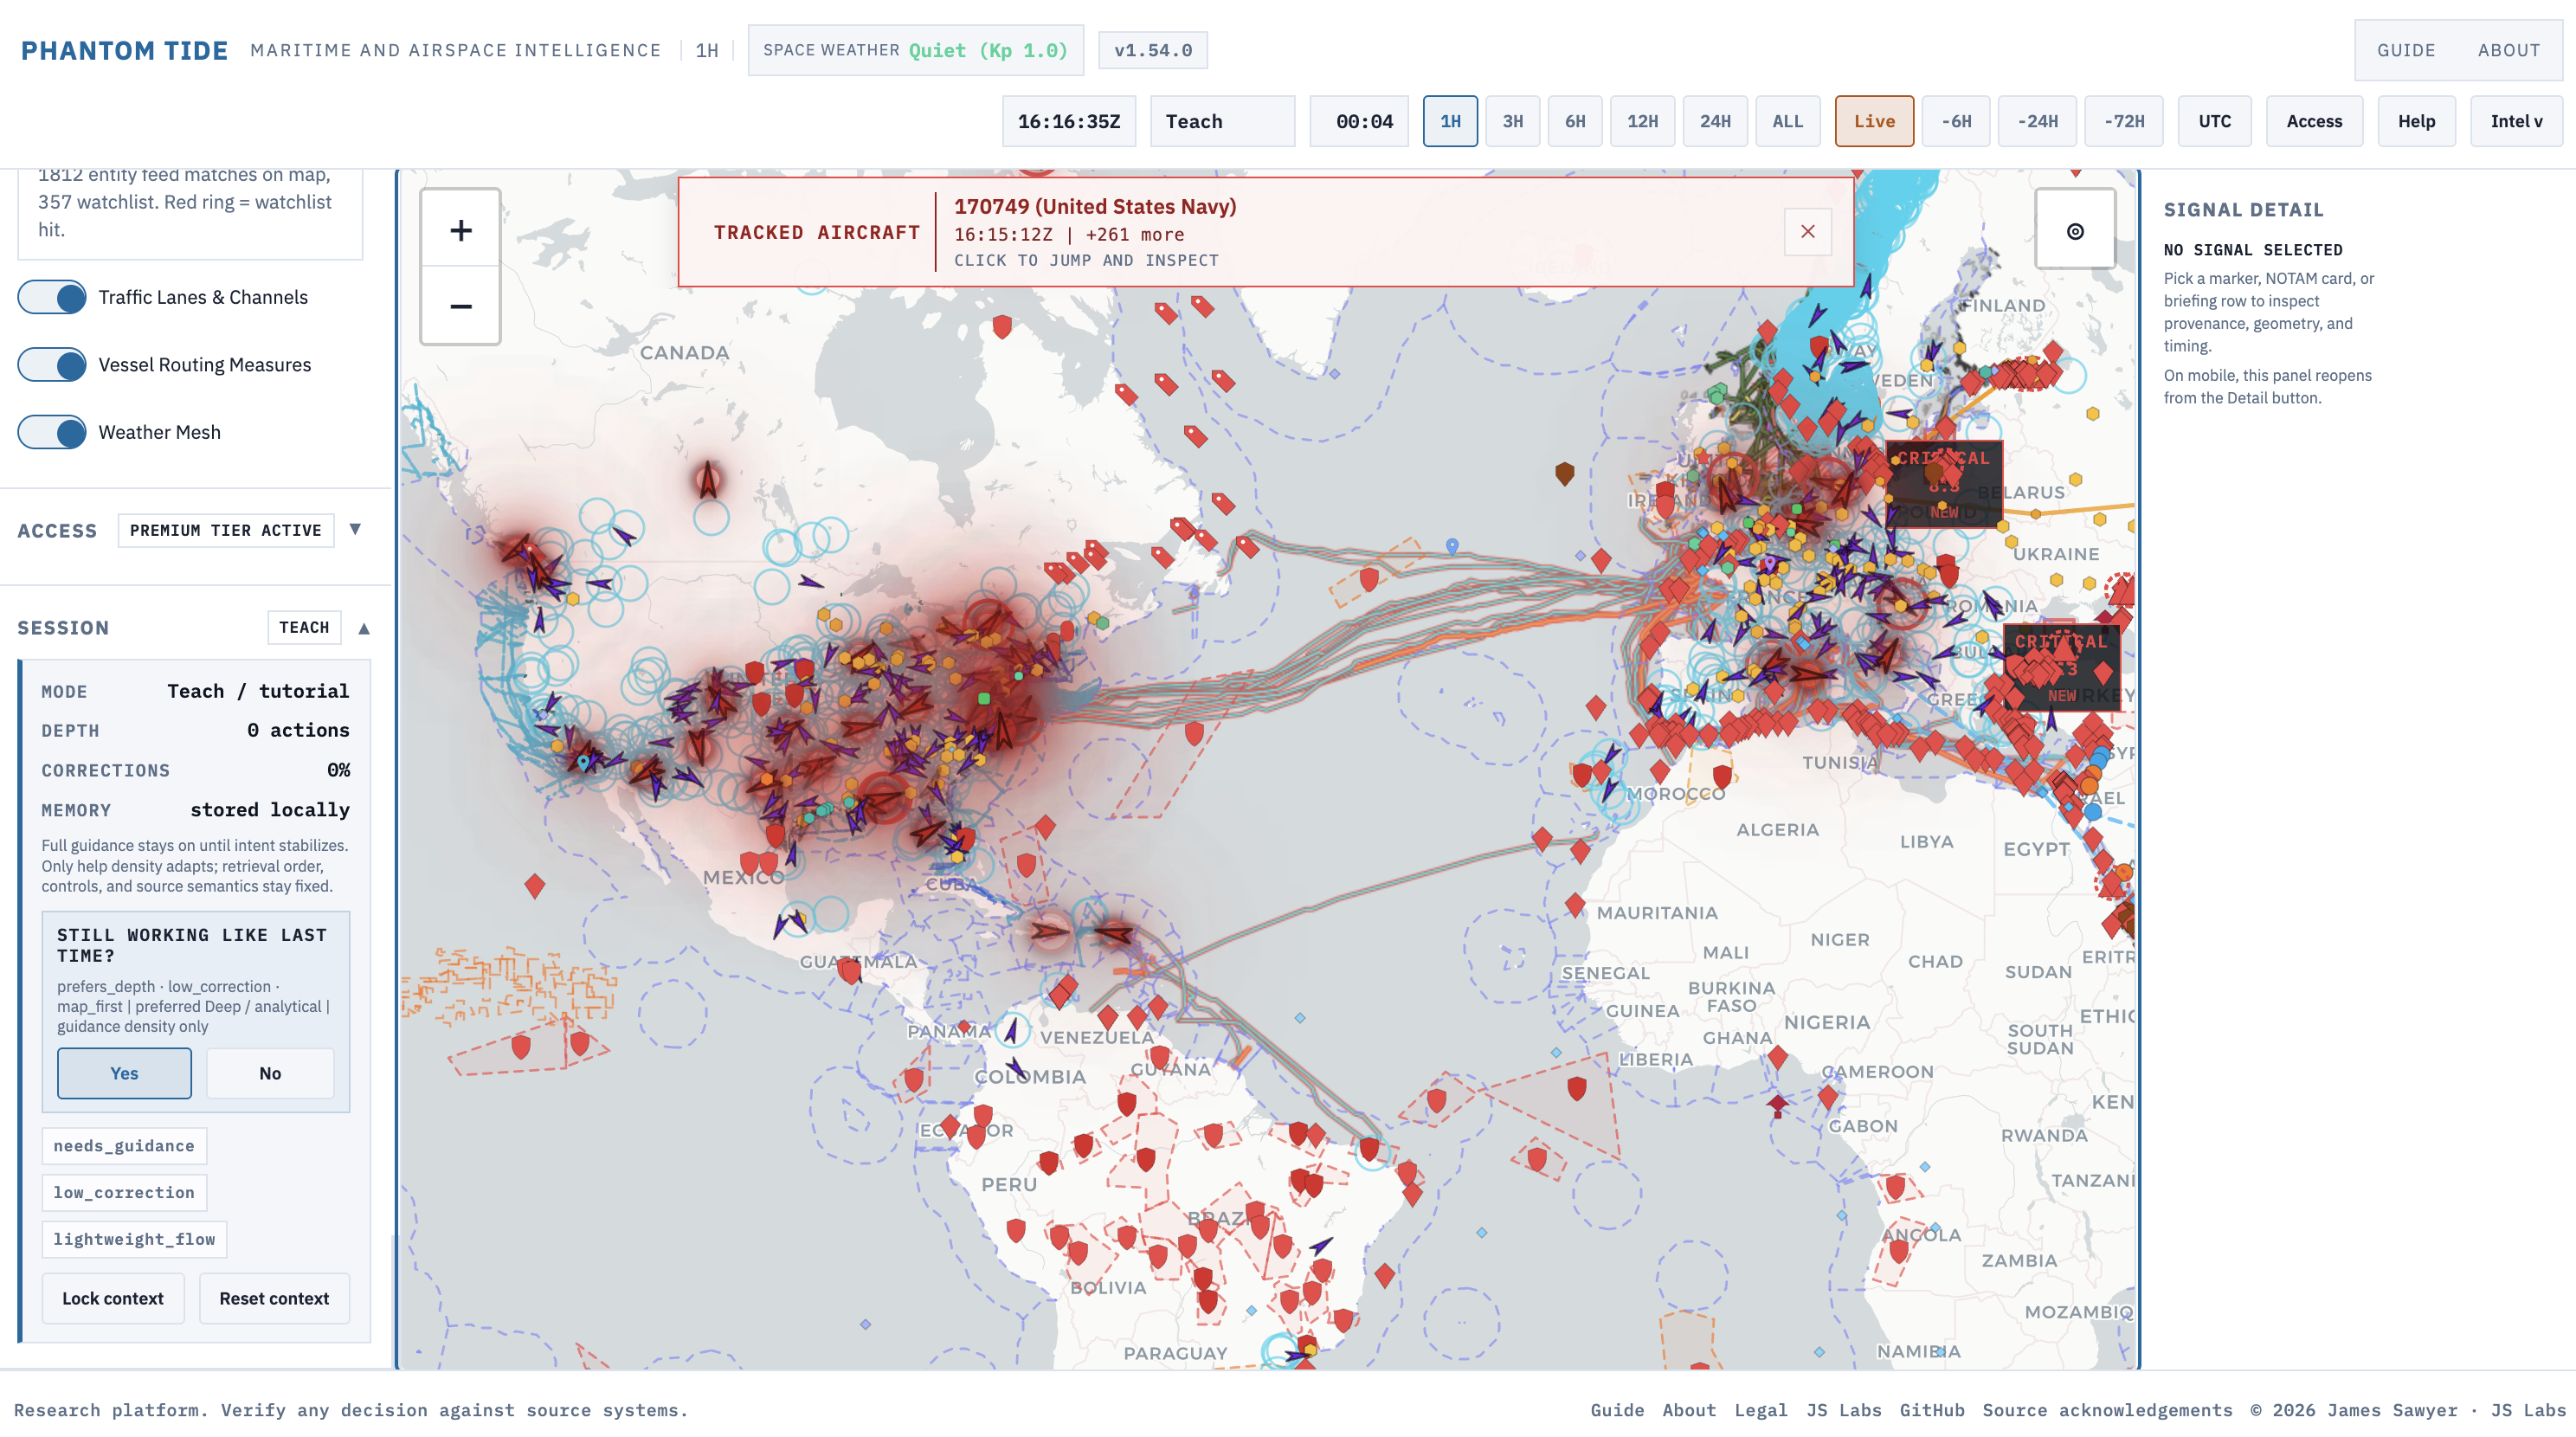Answer Yes to working like last time
2576x1437 pixels.
click(124, 1072)
